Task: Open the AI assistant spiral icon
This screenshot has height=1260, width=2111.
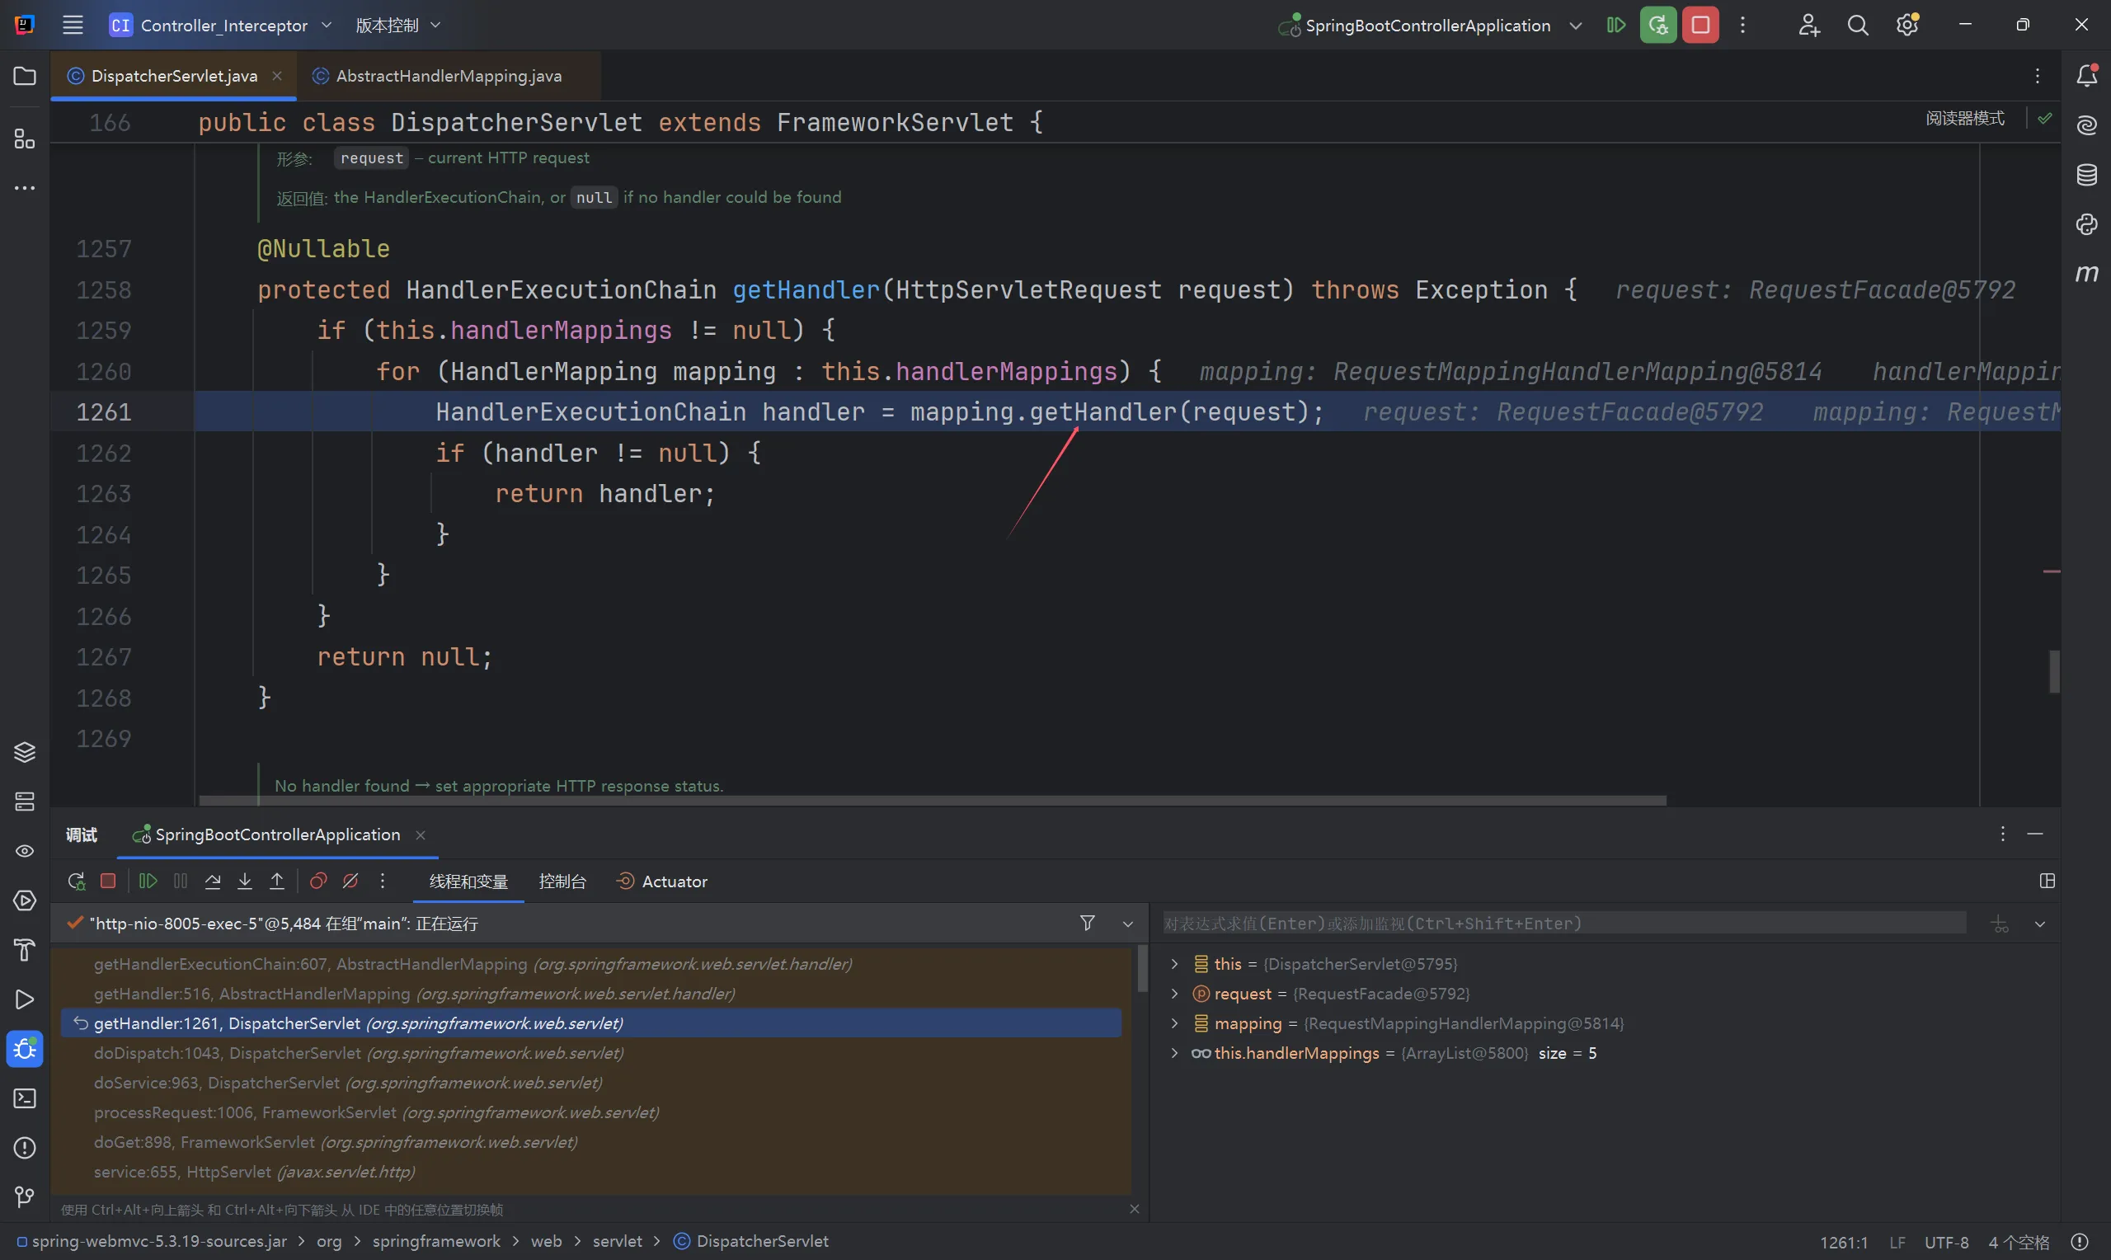Action: (2087, 125)
